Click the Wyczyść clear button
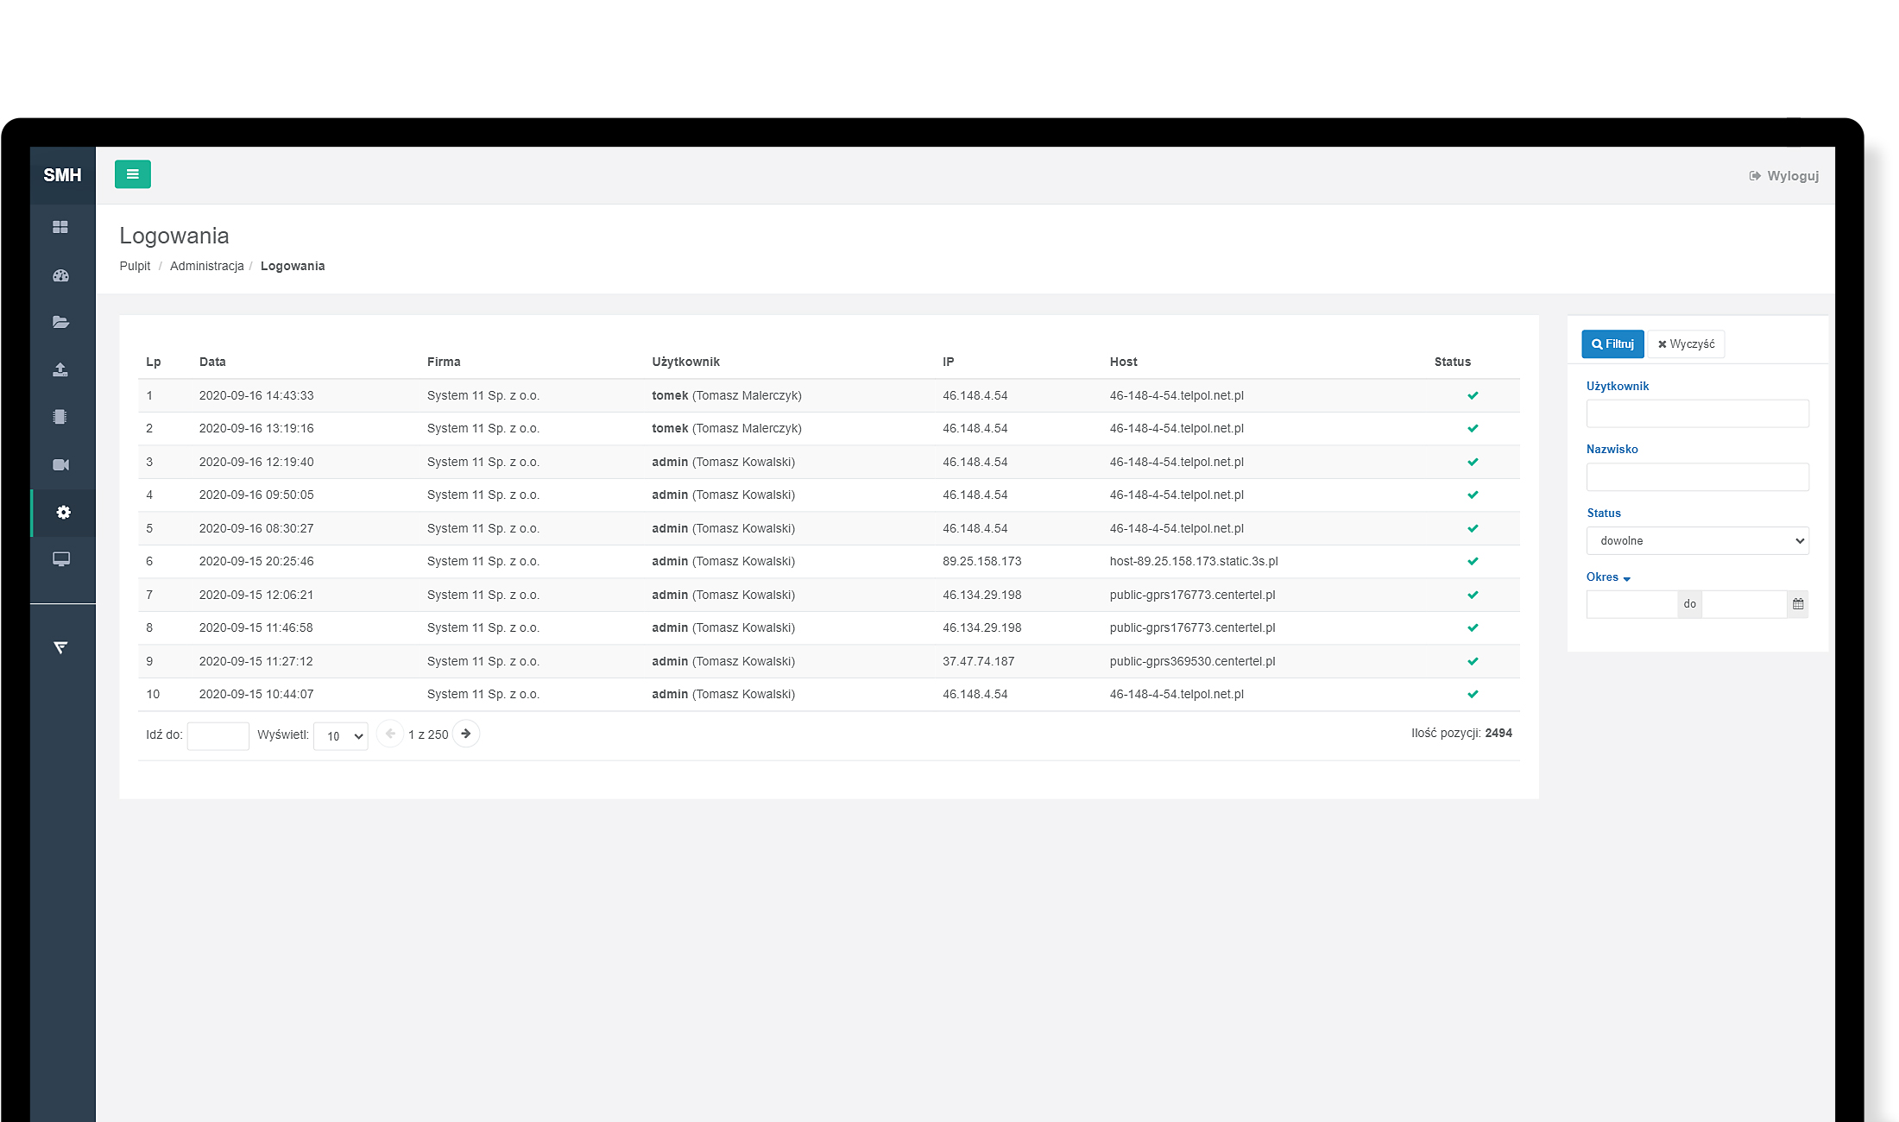Viewport: 1899px width, 1122px height. (x=1686, y=344)
